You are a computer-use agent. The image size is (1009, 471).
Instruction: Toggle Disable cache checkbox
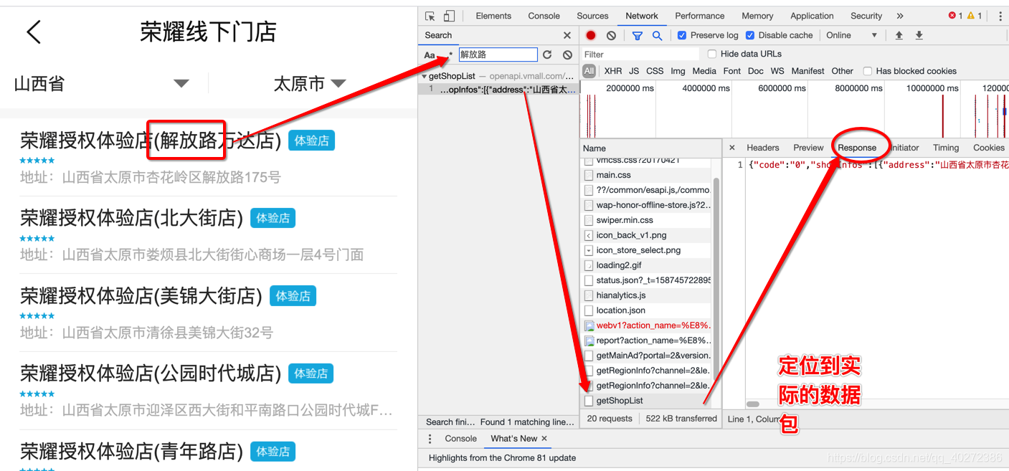[x=750, y=35]
